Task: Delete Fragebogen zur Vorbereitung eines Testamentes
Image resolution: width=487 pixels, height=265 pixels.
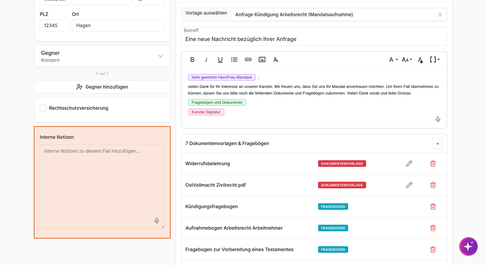Action: tap(433, 249)
